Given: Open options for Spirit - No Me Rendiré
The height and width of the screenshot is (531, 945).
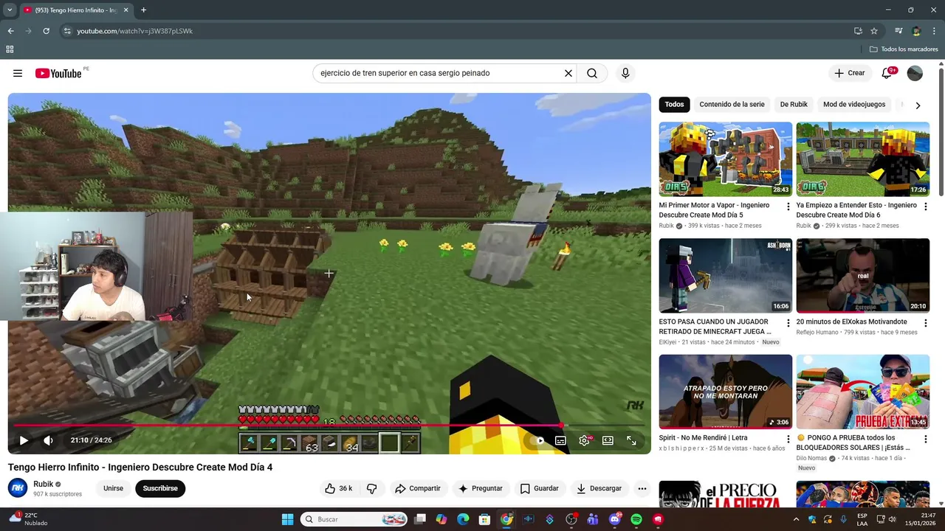Looking at the screenshot, I should [x=788, y=440].
